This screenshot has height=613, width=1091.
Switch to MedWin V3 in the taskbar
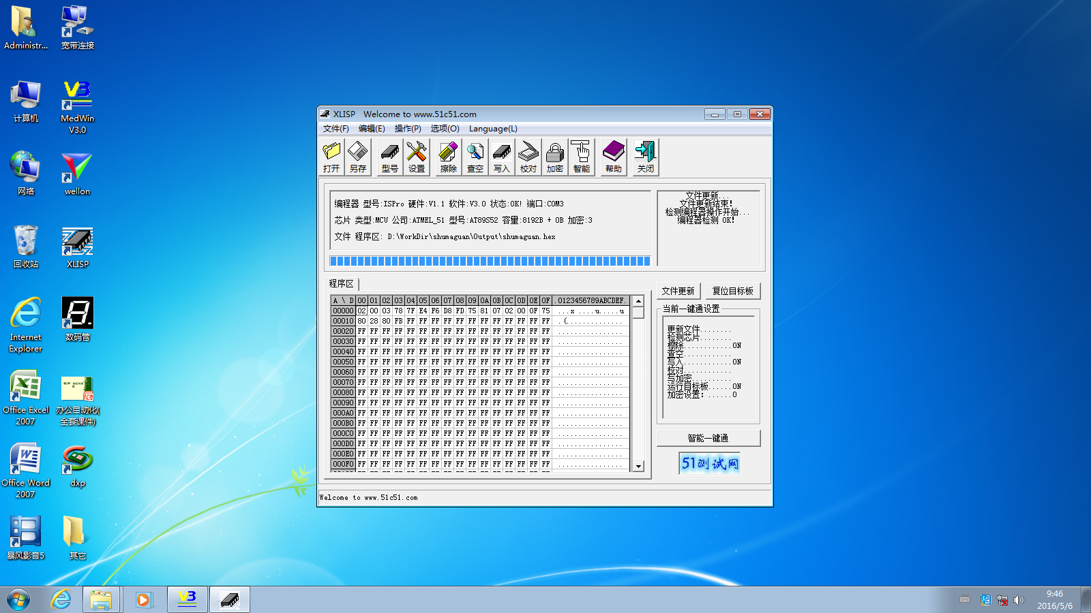tap(187, 600)
